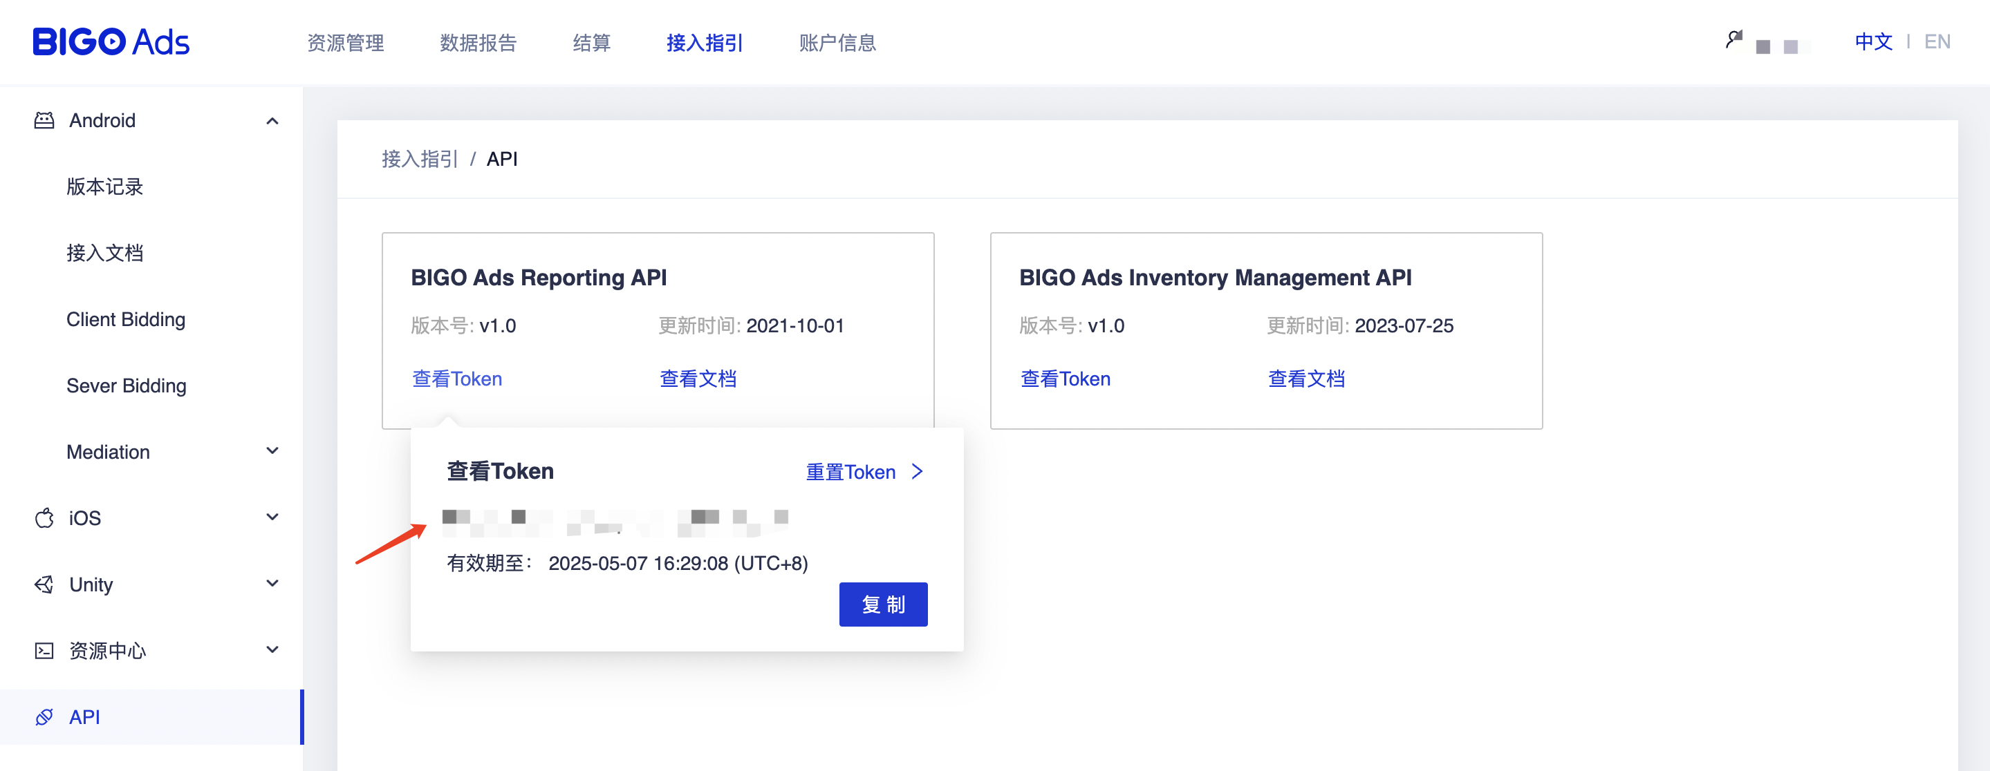
Task: Select Client Bidding in the sidebar
Action: click(x=125, y=318)
